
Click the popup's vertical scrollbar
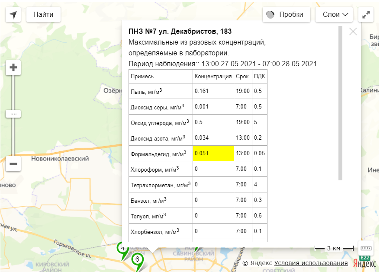pos(340,103)
